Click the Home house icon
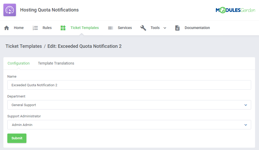Screen dimensions: 259x150 pos(7,28)
